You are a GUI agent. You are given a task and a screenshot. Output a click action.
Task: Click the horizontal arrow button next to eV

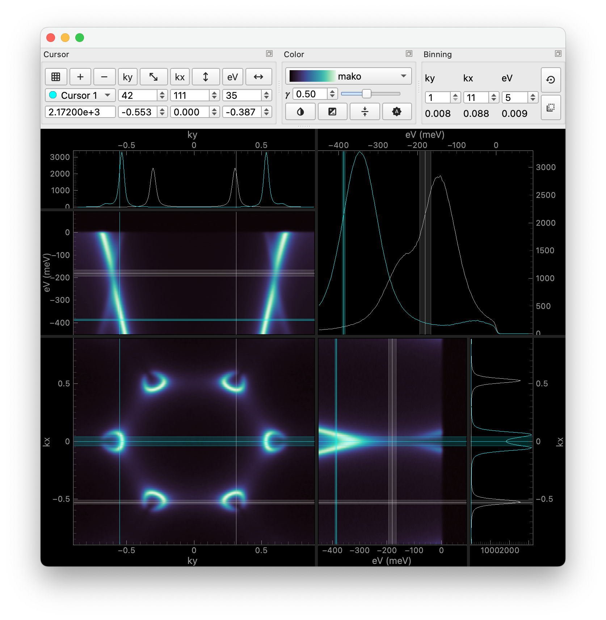258,77
